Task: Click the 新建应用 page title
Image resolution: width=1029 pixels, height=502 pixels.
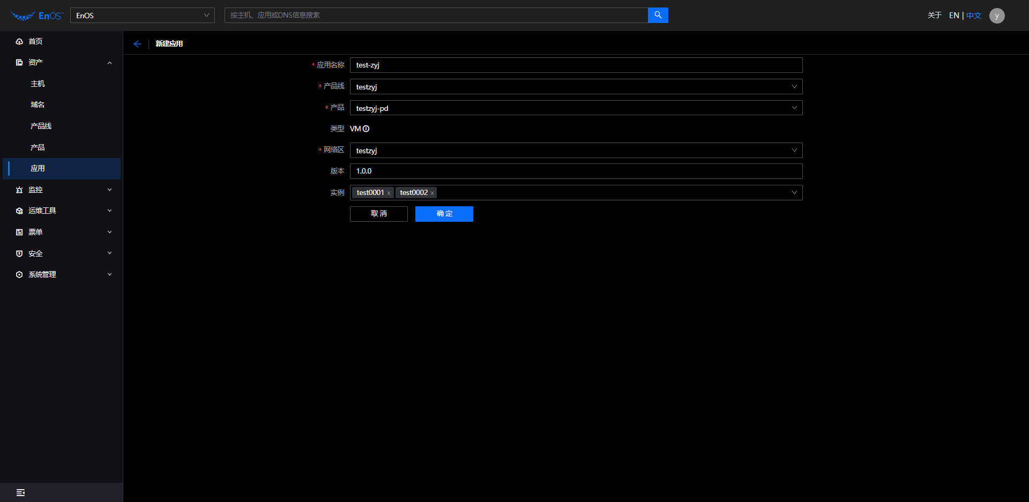Action: (x=169, y=44)
